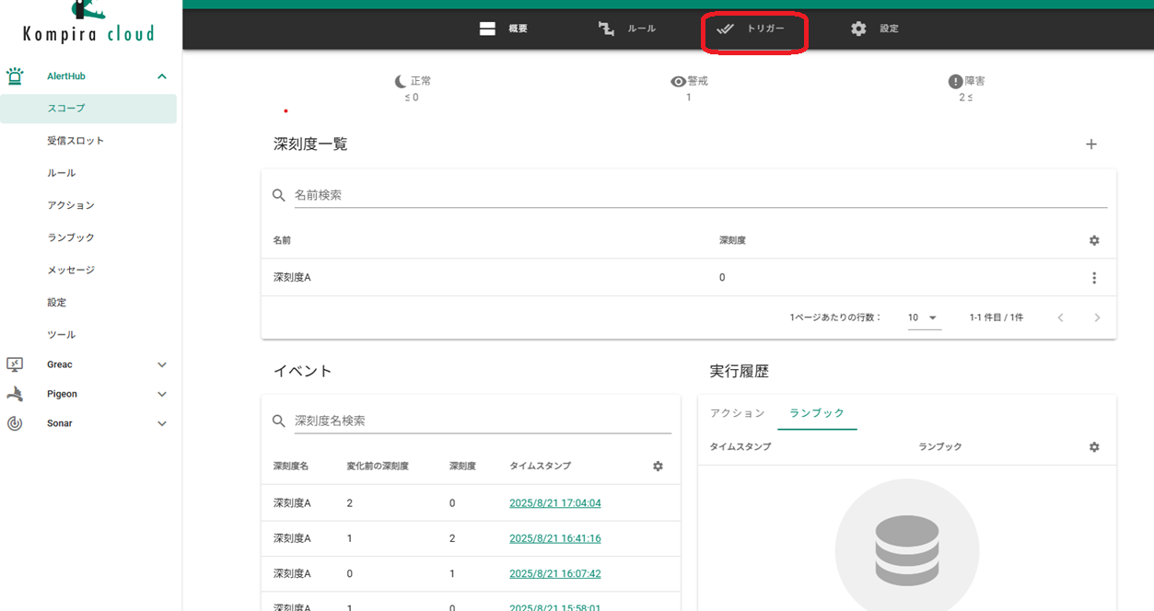Viewport: 1154px width, 611px height.
Task: Click the 名前検索 search field
Action: pos(698,195)
